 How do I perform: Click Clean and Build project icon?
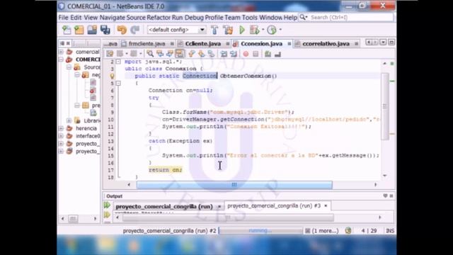coord(228,30)
